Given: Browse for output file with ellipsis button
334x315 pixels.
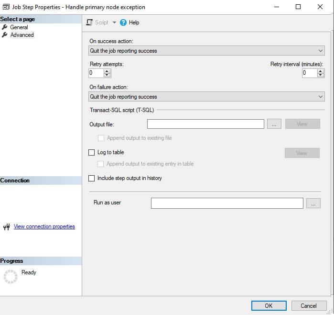Looking at the screenshot, I should (x=274, y=124).
